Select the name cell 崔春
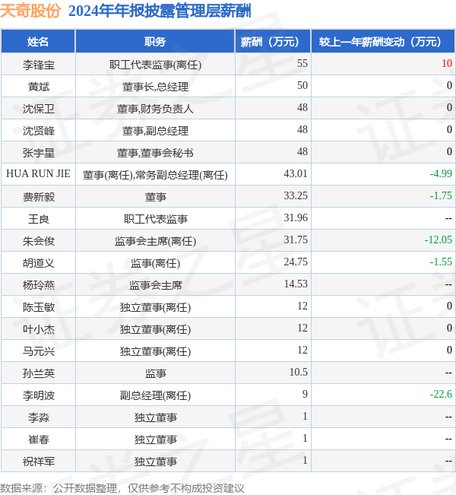 (x=39, y=439)
